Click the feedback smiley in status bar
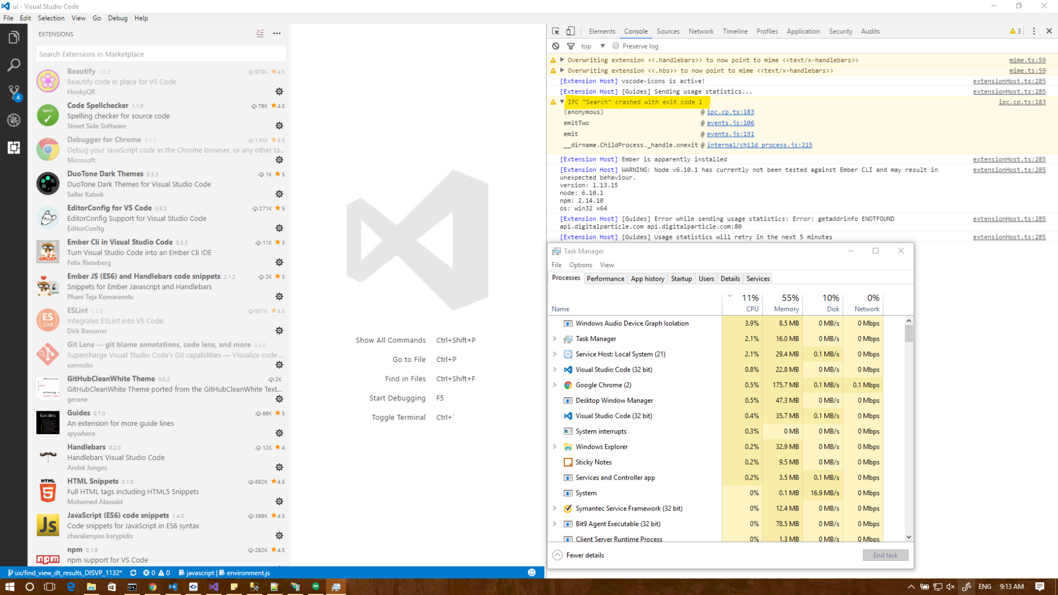The image size is (1058, 595). pyautogui.click(x=532, y=573)
